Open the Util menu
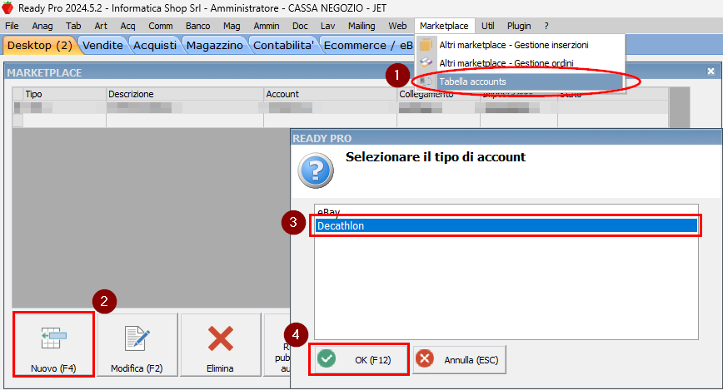 pos(488,26)
